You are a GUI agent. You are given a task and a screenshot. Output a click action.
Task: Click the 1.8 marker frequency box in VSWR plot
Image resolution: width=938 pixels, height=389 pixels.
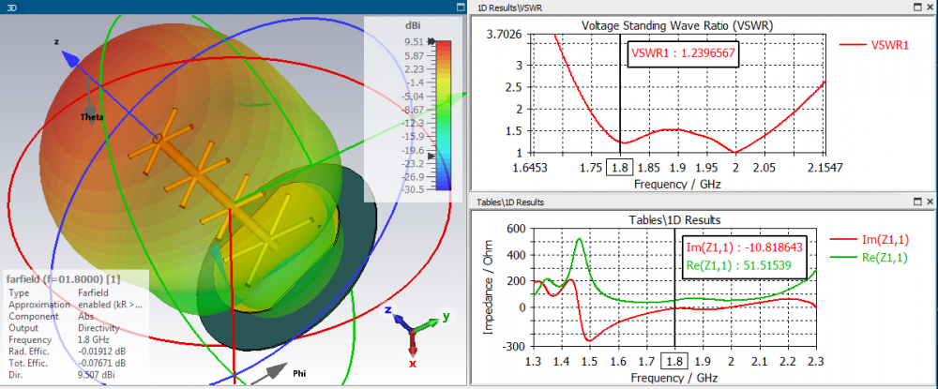[619, 169]
